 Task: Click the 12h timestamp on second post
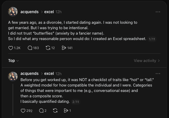click(59, 74)
